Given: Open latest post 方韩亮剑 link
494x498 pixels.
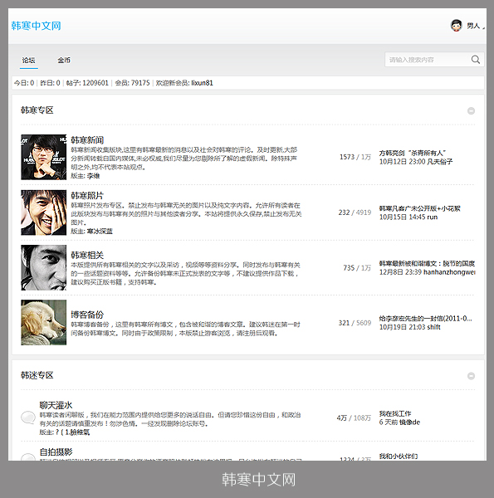Looking at the screenshot, I should point(413,153).
